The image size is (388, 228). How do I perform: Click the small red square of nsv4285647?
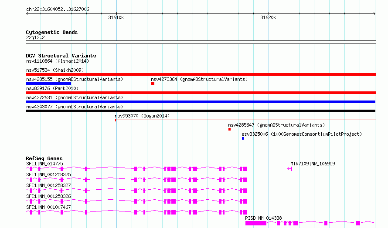point(229,129)
